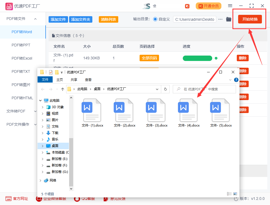
Task: Select PDF转图片 in the sidebar
Action: point(21,85)
